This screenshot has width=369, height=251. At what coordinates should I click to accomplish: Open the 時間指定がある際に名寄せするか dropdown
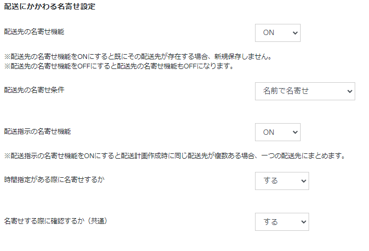point(281,181)
